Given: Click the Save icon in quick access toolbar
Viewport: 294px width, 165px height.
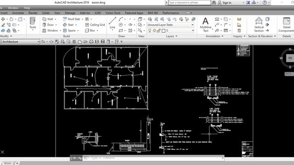Looking at the screenshot, I should click(x=102, y=42).
